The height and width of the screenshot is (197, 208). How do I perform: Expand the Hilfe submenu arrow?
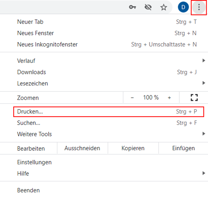(x=204, y=173)
